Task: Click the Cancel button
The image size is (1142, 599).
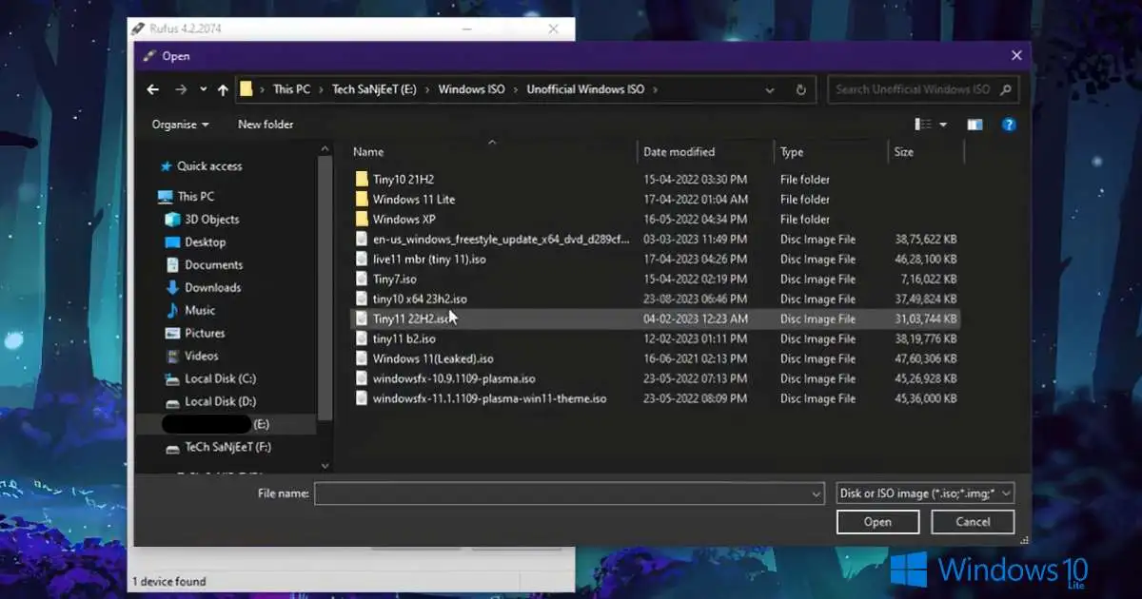Action: (x=973, y=522)
